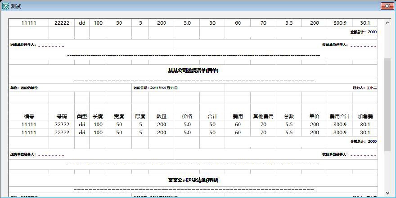Select the 单价 column header
The height and width of the screenshot is (198, 396).
tap(314, 116)
